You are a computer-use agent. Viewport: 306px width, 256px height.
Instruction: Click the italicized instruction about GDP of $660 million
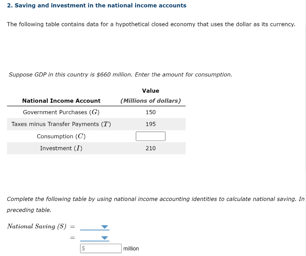pyautogui.click(x=120, y=74)
